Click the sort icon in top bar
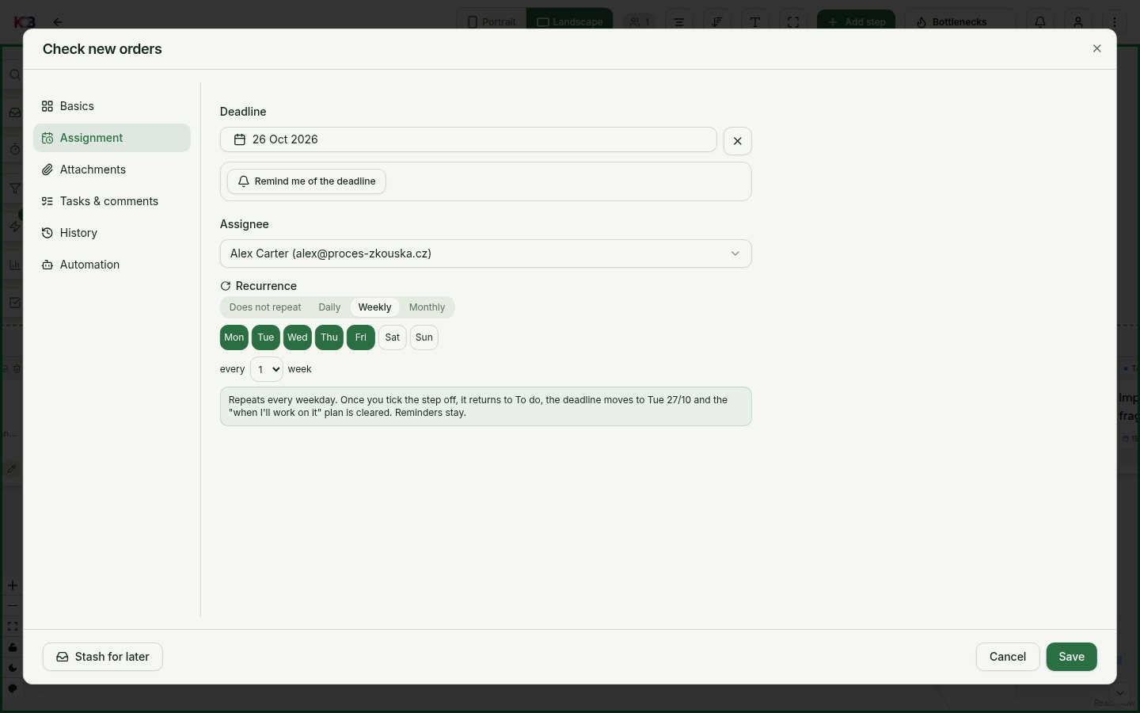This screenshot has width=1140, height=713. click(717, 21)
